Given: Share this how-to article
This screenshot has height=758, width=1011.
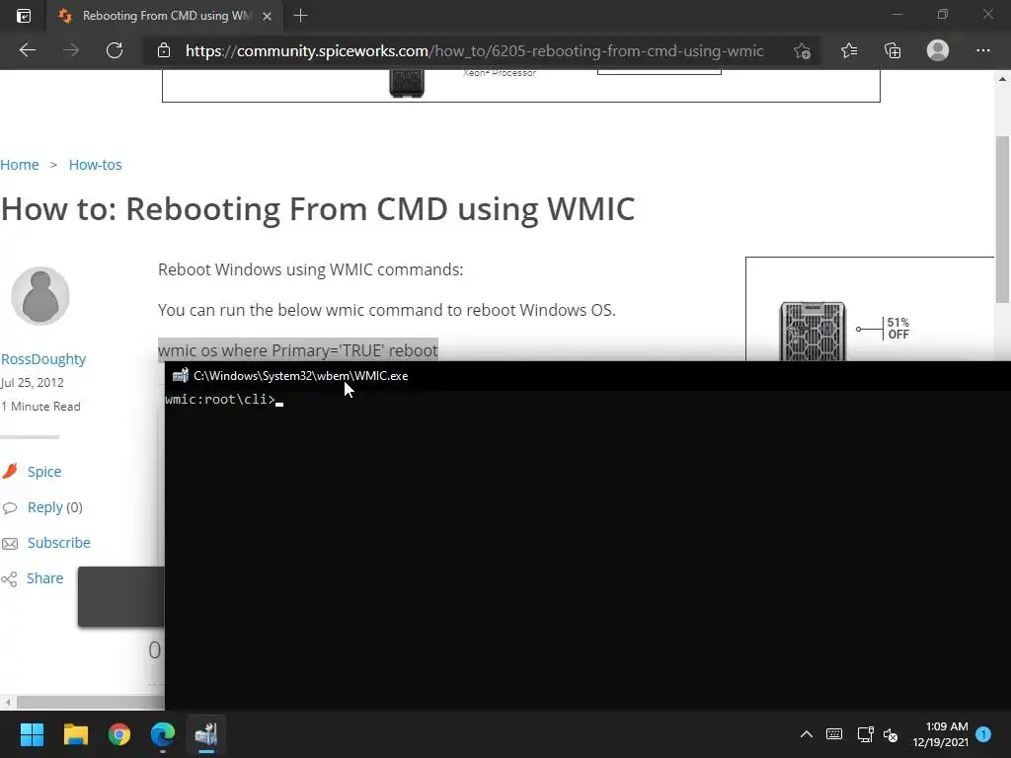Looking at the screenshot, I should [45, 578].
